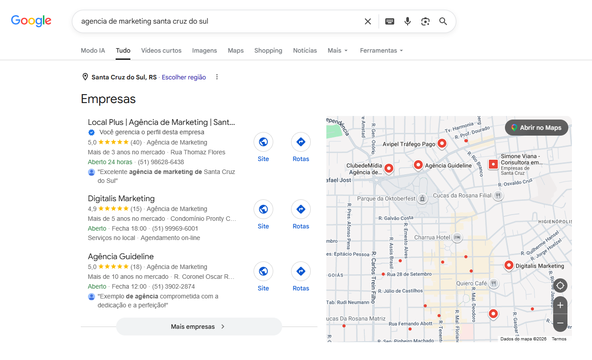The width and height of the screenshot is (592, 360).
Task: Click "Aberto 24 horas" status text
Action: [110, 162]
